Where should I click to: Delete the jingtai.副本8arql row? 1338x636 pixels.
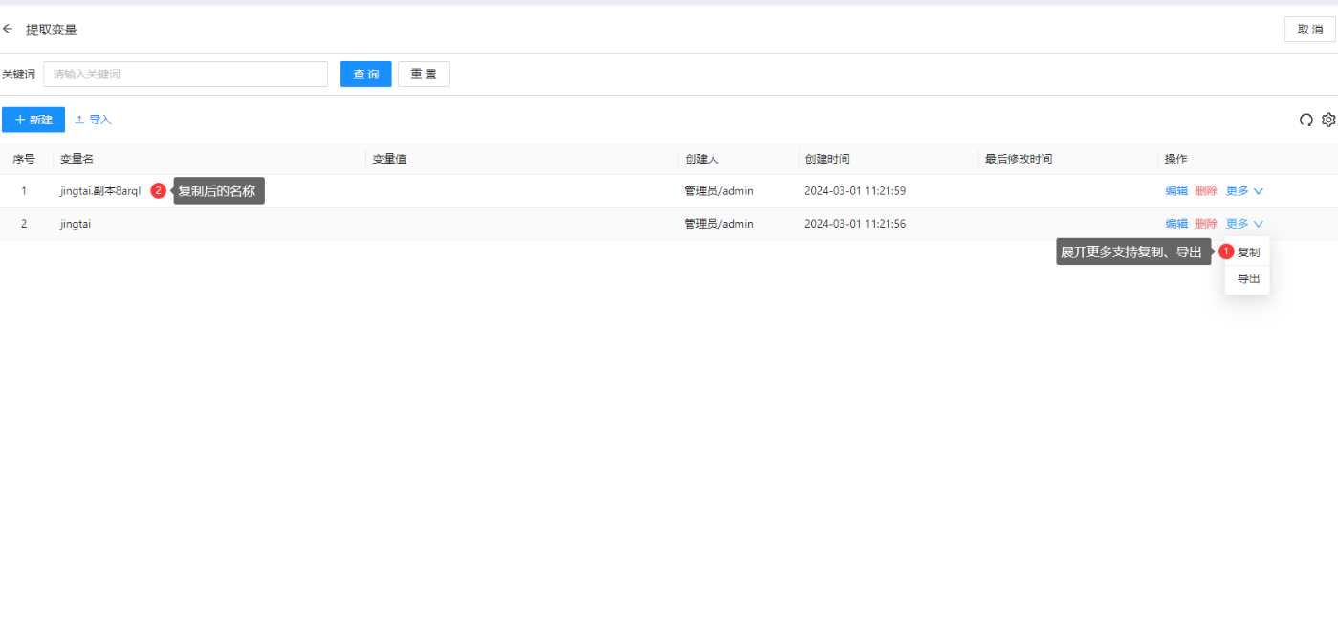[x=1206, y=191]
